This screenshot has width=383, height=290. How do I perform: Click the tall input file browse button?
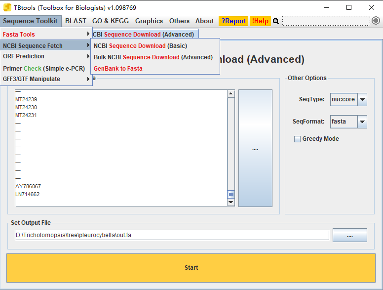tap(255, 148)
